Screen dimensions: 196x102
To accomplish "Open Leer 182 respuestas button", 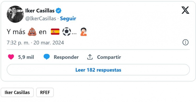I will 98,70.
